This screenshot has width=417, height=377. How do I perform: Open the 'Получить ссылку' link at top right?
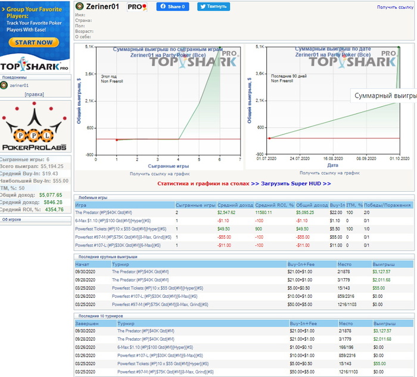(395, 7)
